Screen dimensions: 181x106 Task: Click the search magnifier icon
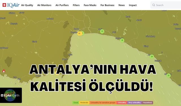point(154,5)
